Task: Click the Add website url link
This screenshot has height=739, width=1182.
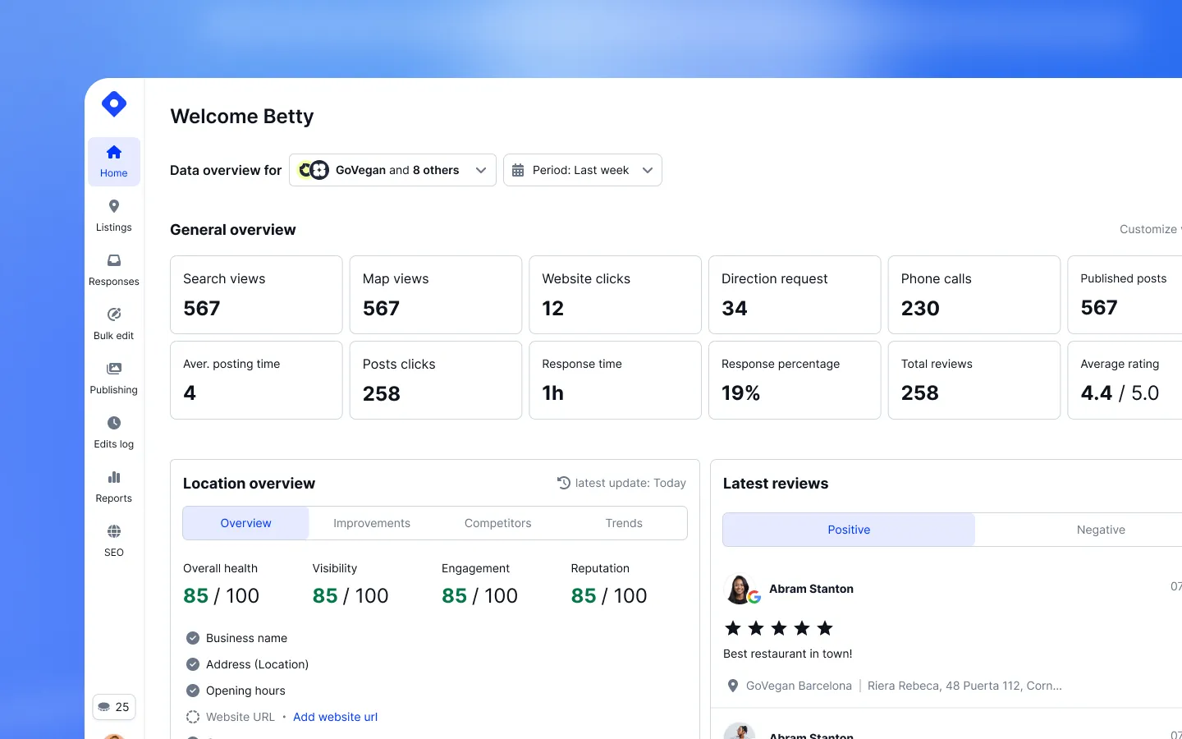Action: pos(335,717)
